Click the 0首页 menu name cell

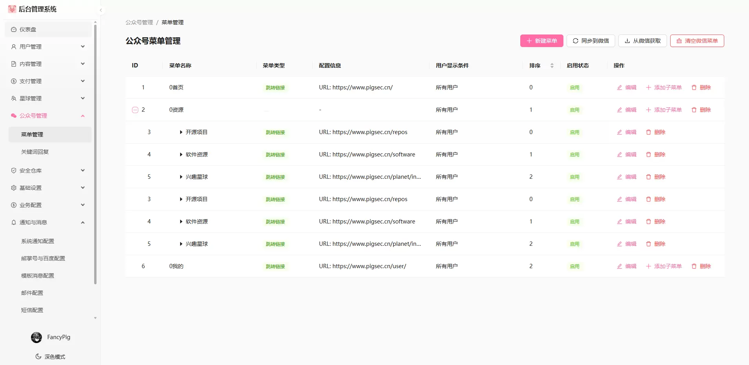pyautogui.click(x=177, y=87)
